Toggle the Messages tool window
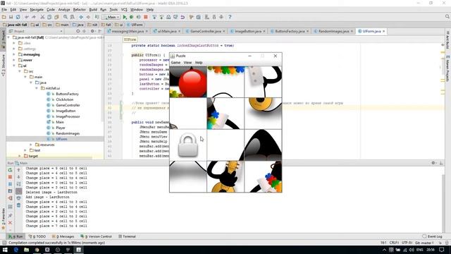This screenshot has width=451, height=254. [x=63, y=236]
